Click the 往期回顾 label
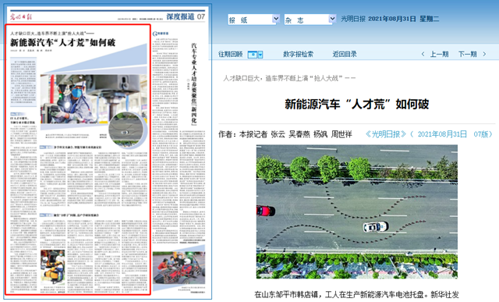Image resolution: width=499 pixels, height=302 pixels. (x=231, y=54)
